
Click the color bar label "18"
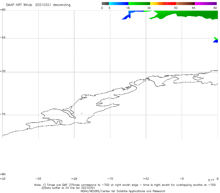point(128,8)
